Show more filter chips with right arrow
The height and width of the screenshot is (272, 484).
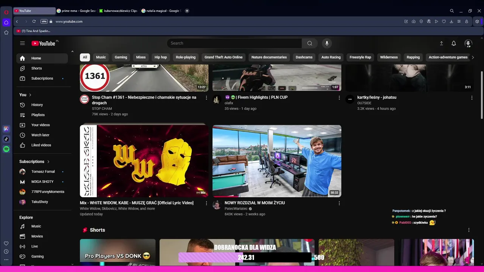[x=473, y=57]
